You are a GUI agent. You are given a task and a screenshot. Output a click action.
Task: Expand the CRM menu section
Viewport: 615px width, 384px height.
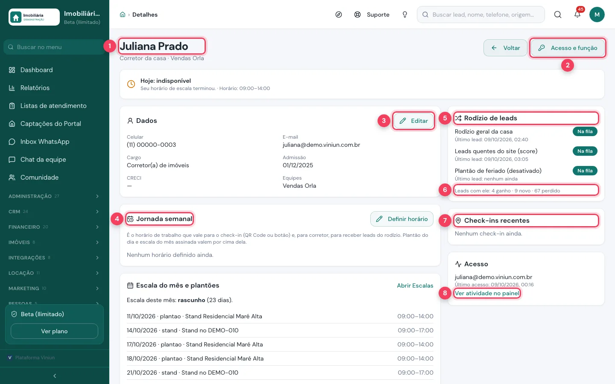[55, 212]
